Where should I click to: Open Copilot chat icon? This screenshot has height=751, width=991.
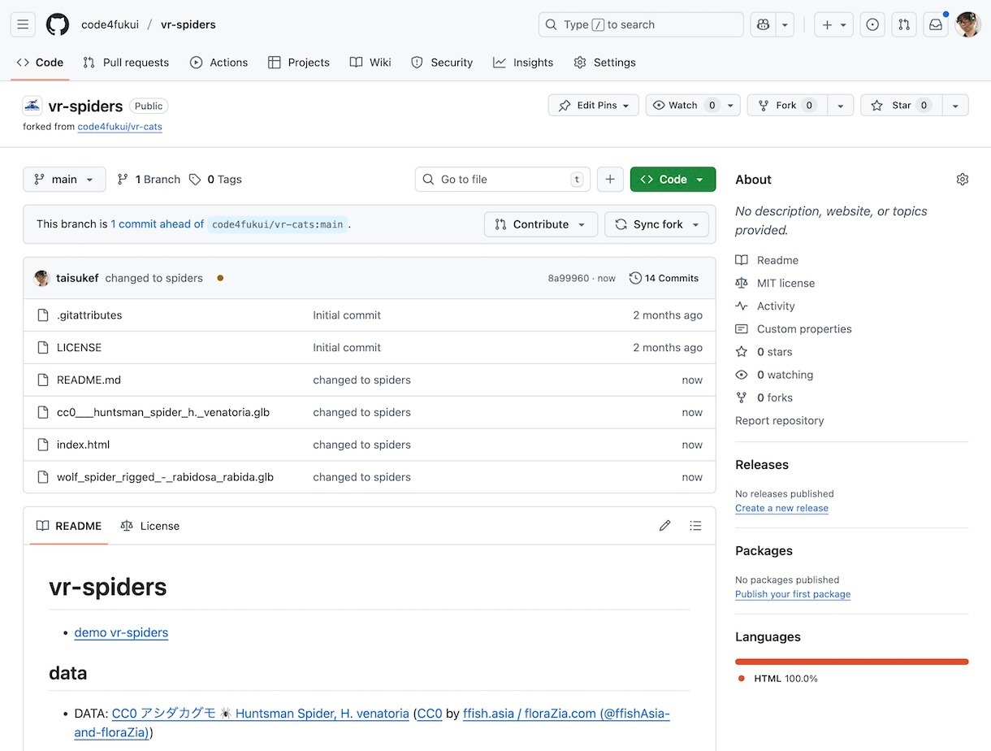pos(763,24)
